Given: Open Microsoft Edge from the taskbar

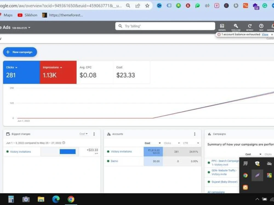Looking at the screenshot, I should pos(56,199).
